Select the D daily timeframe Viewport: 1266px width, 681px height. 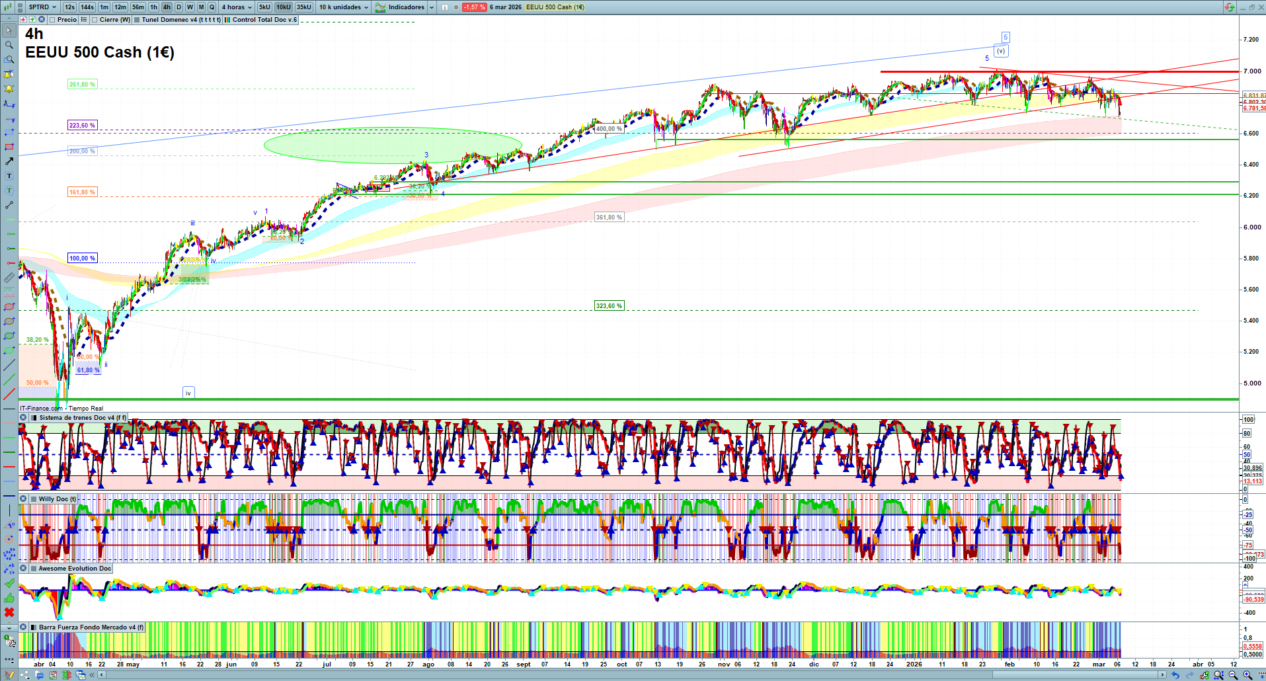tap(178, 7)
